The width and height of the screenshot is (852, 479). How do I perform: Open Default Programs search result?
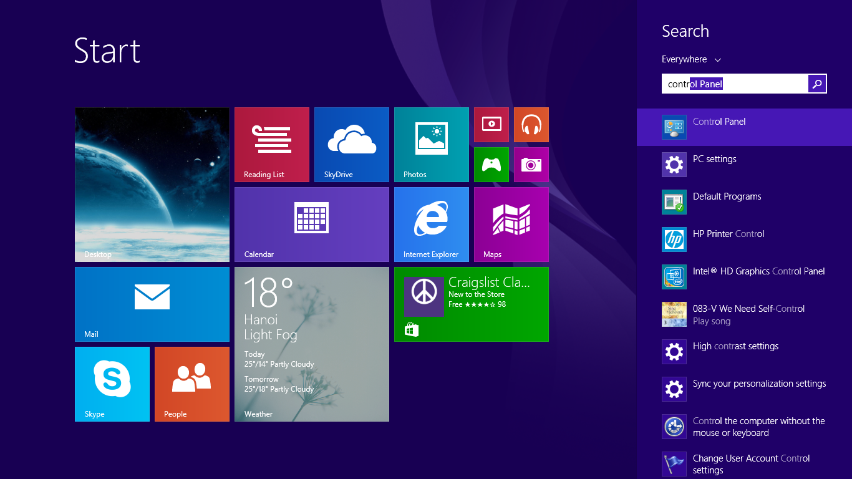point(744,202)
